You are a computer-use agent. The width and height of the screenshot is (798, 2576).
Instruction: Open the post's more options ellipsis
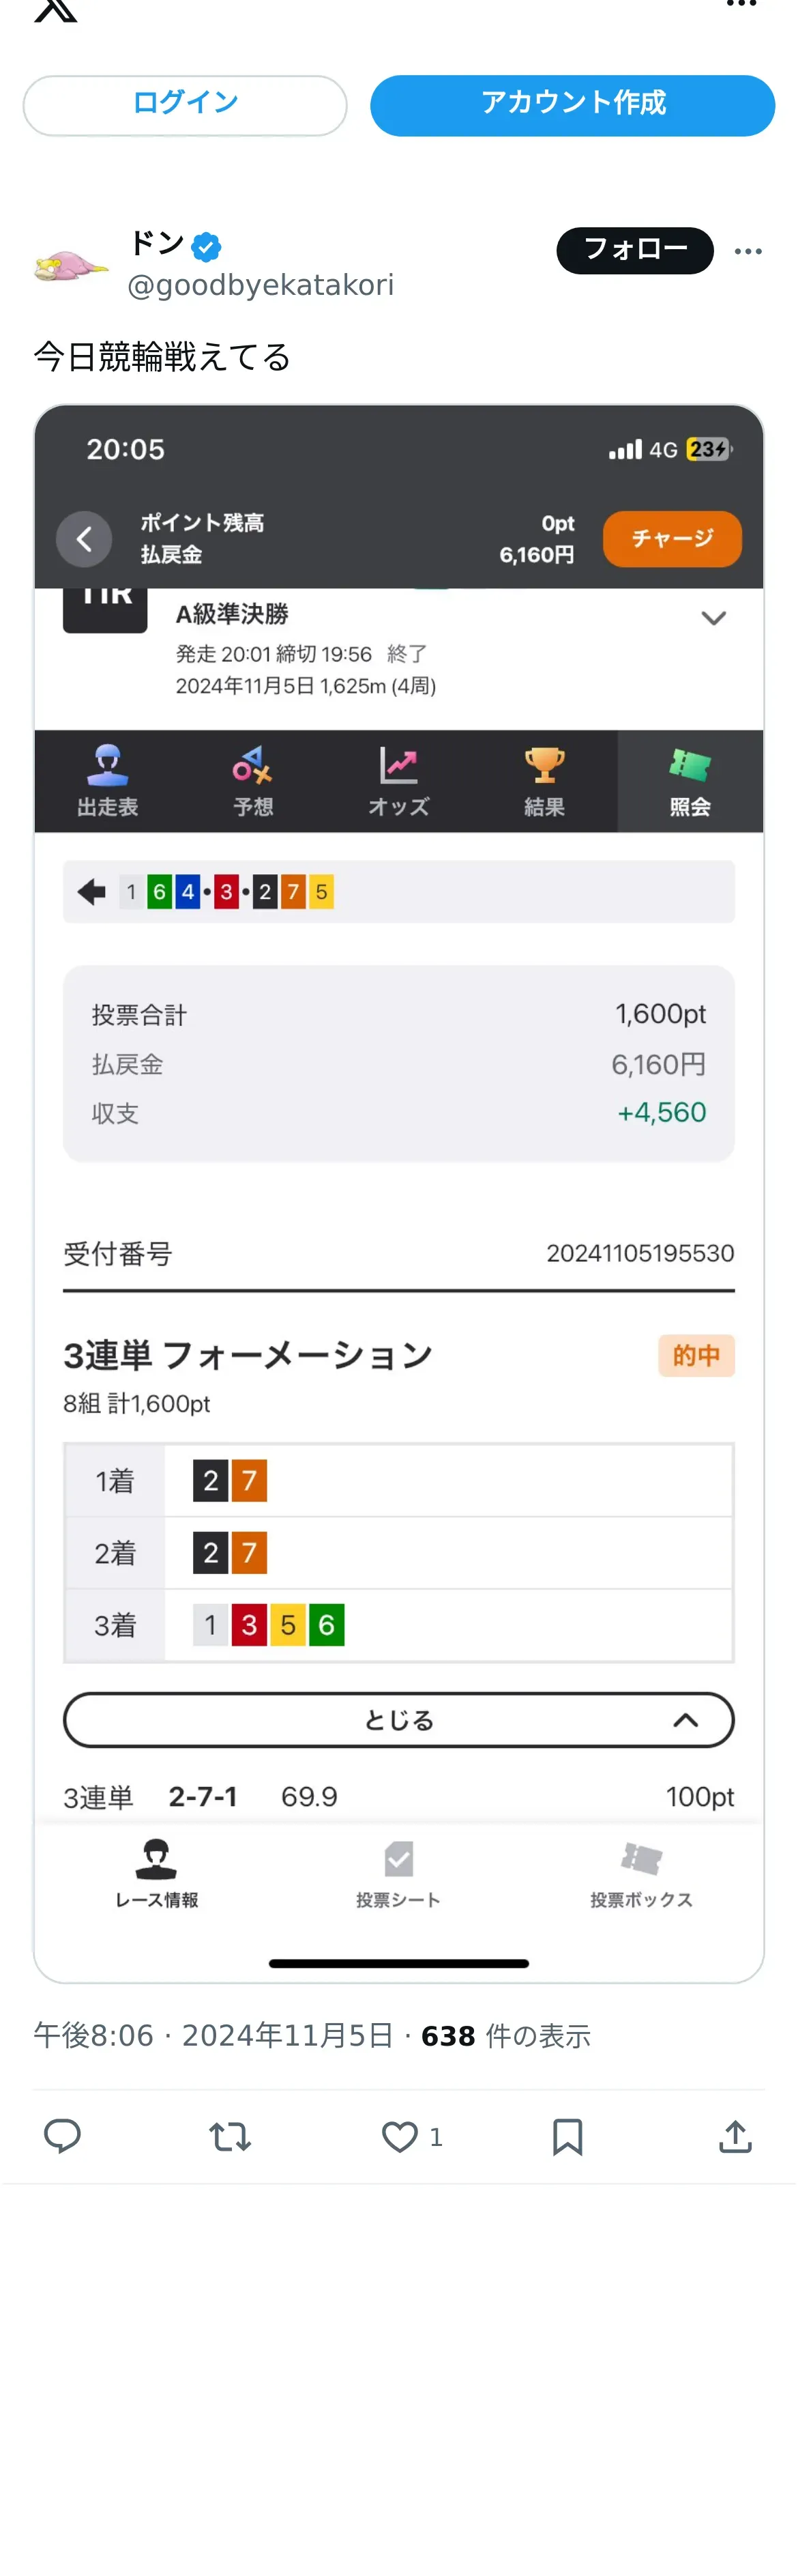pos(748,251)
